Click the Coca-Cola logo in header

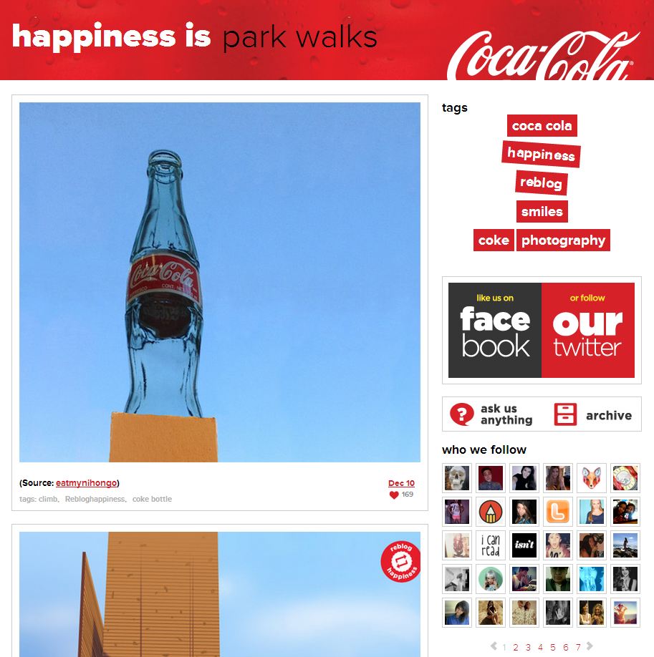(x=543, y=54)
